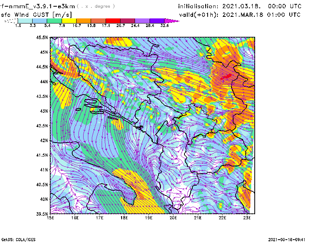Image resolution: width=314 pixels, height=242 pixels.
Task: Click the 15E longitude axis label
Action: point(51,218)
